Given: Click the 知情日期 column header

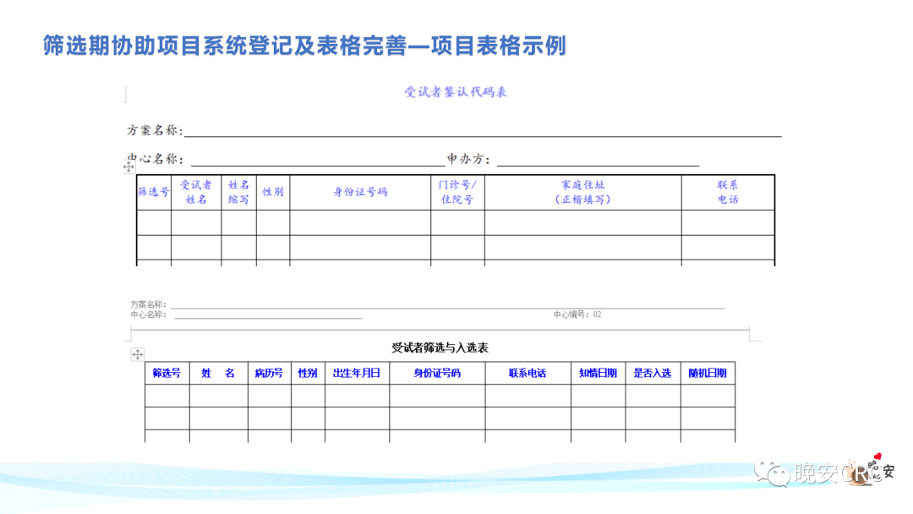Looking at the screenshot, I should pos(598,373).
